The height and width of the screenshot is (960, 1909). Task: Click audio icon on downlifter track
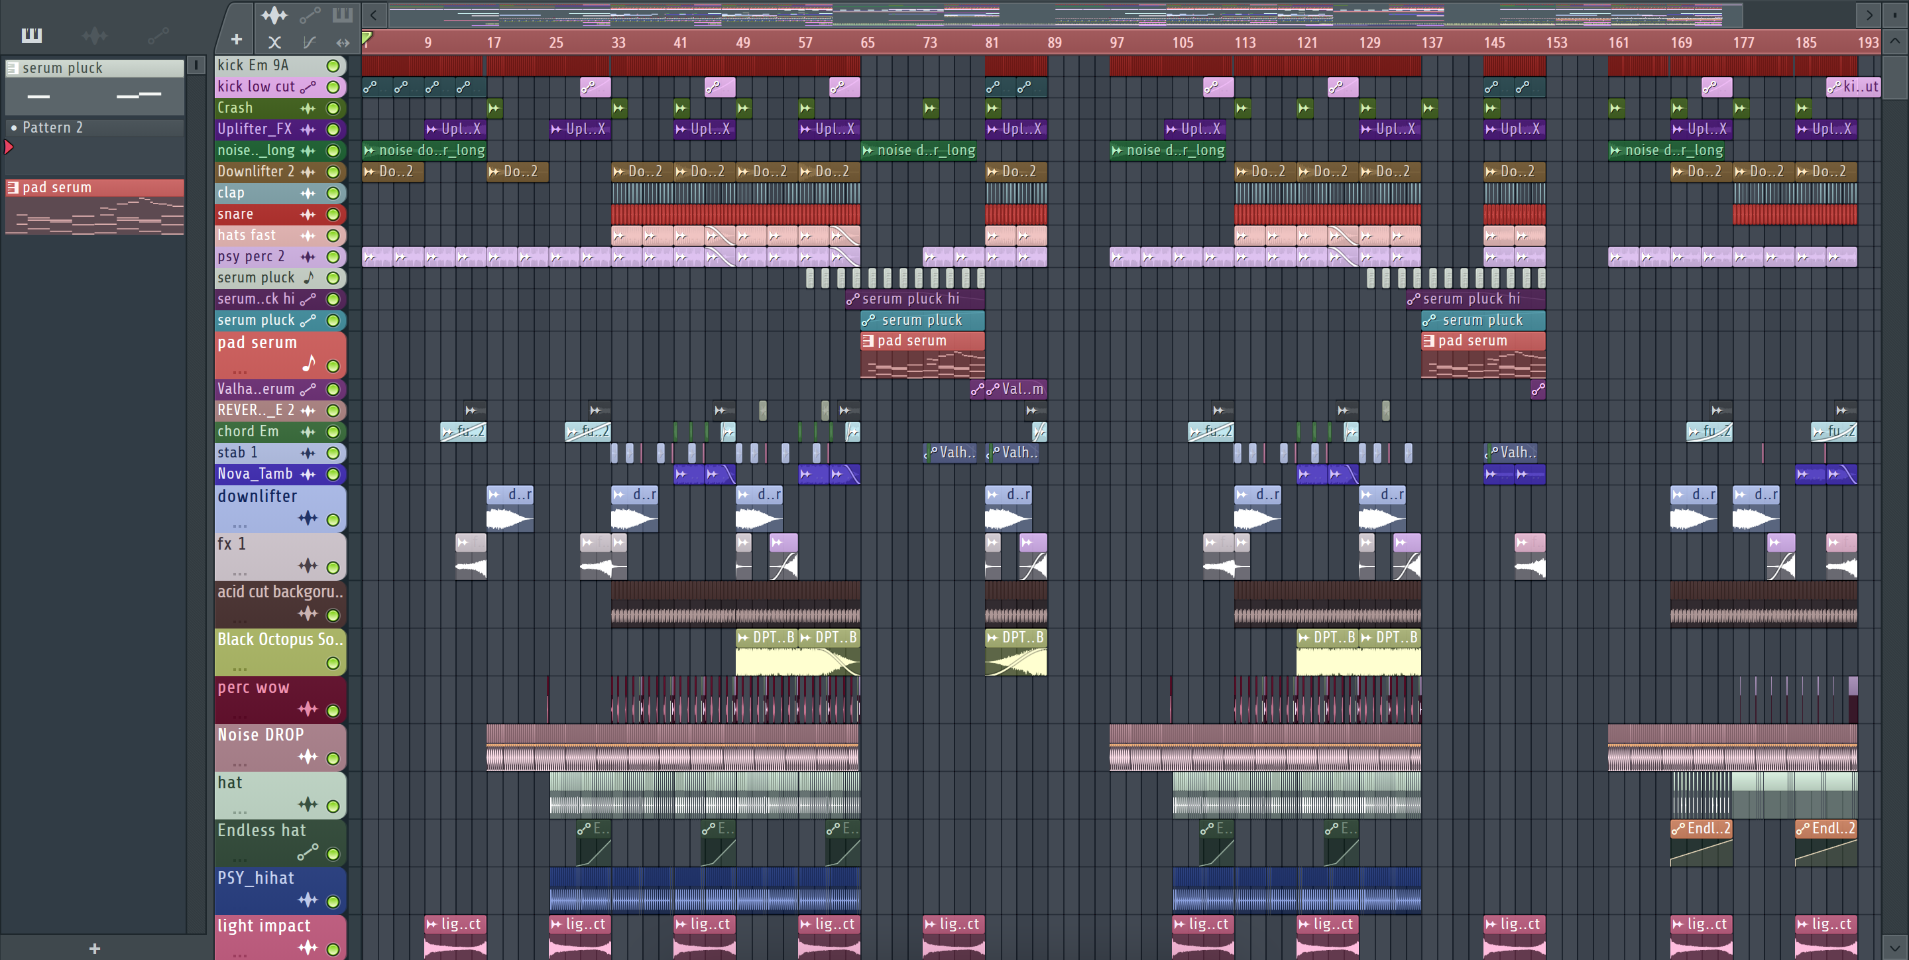click(308, 518)
